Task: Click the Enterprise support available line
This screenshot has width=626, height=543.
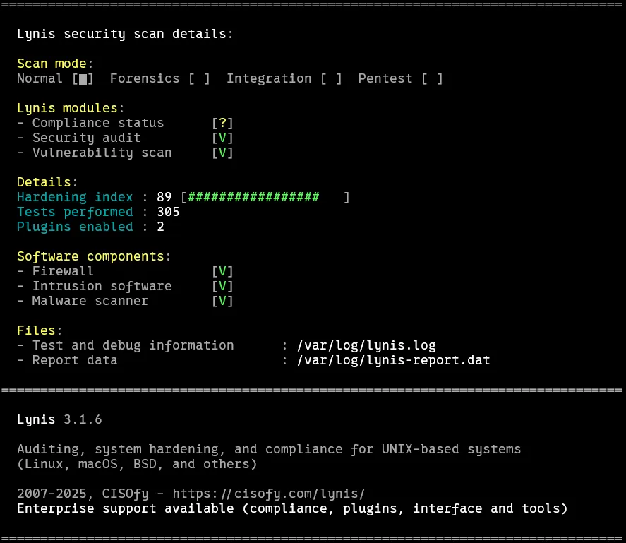Action: [x=292, y=508]
